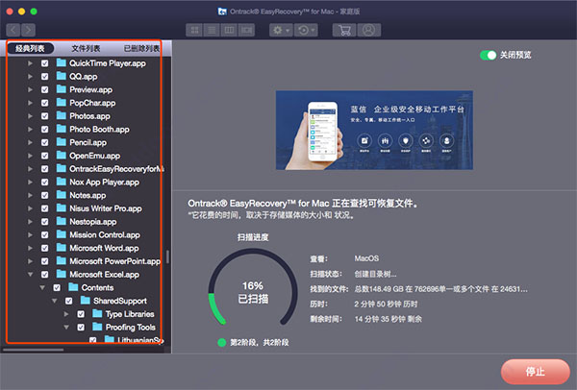Select the Nox App Player.app folder icon
This screenshot has height=390, width=577.
62,182
